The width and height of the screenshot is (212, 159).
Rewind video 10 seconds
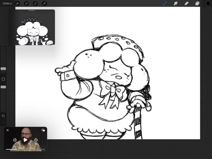coord(15,140)
